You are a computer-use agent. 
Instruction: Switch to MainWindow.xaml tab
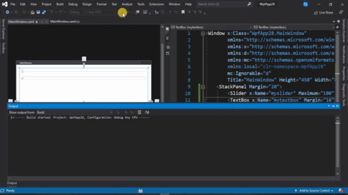tap(21, 22)
